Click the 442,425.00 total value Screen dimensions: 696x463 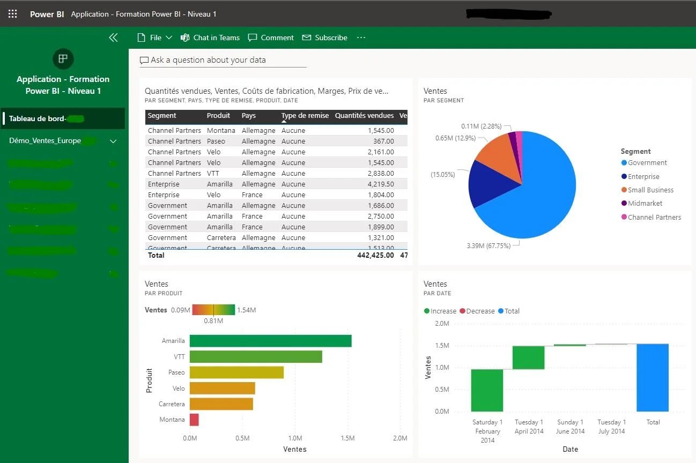pos(375,256)
